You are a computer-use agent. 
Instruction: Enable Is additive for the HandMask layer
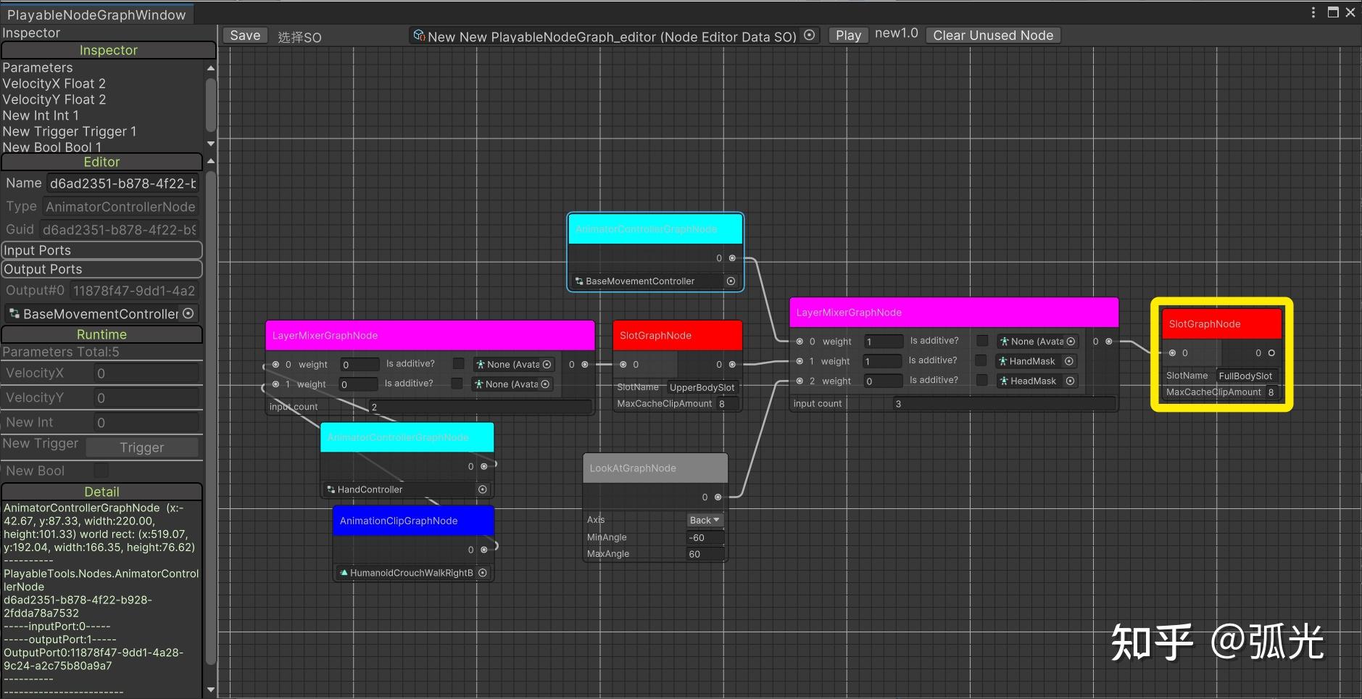tap(982, 360)
